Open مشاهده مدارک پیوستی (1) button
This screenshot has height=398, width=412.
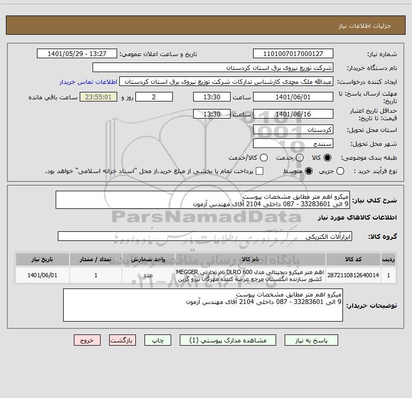point(228,340)
